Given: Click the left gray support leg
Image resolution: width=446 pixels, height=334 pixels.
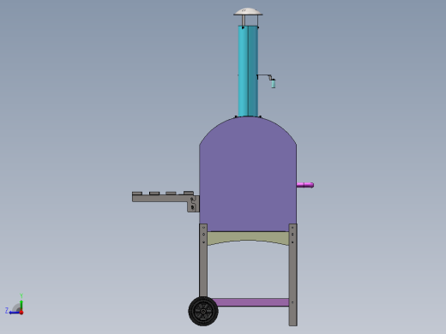Looking at the screenshot, I should point(203,260).
